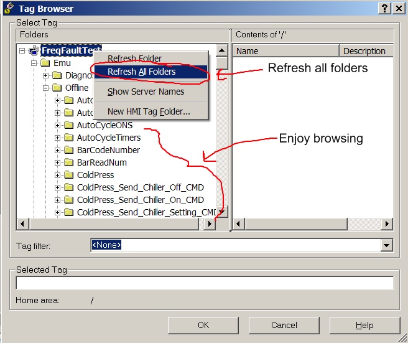
Task: Click Folders pane scroll left arrow
Action: [22, 223]
